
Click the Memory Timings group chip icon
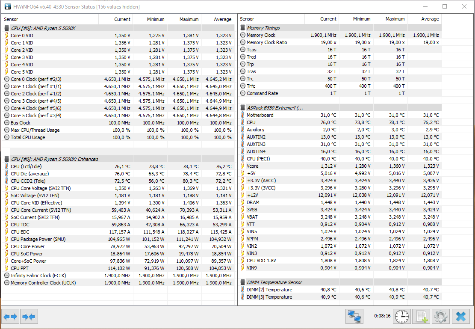(x=243, y=28)
